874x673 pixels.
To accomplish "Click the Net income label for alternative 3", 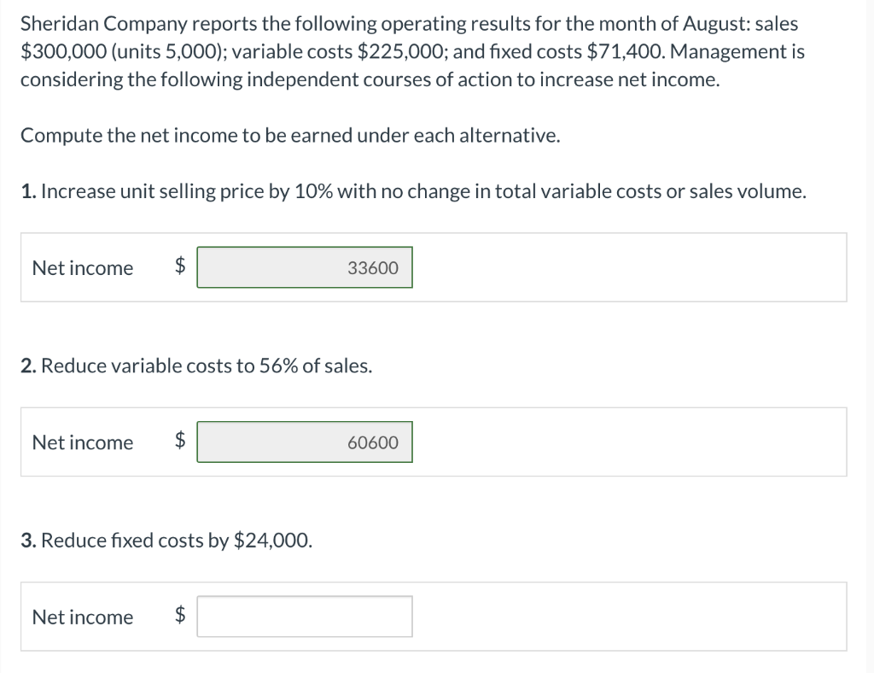I will (82, 617).
